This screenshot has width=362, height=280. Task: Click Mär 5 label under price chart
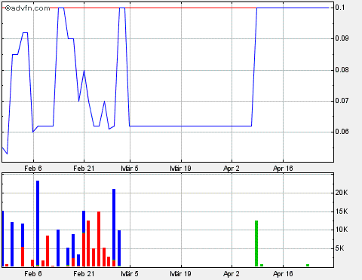[x=130, y=169]
